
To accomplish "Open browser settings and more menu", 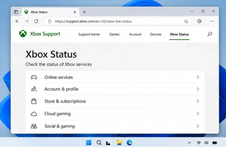I will tap(212, 21).
